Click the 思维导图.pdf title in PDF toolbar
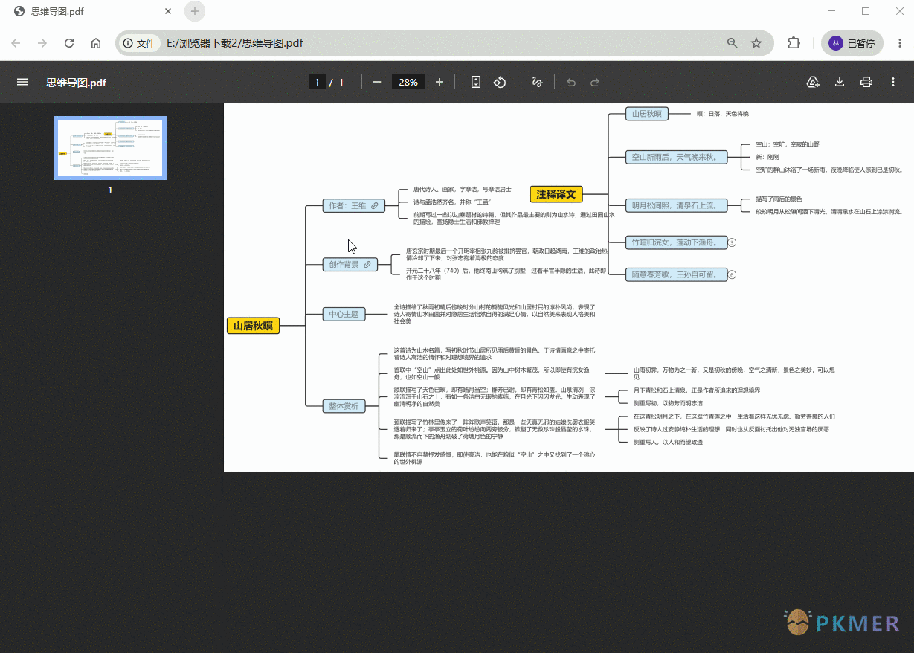Screen dimensions: 914x653 pyautogui.click(x=76, y=82)
